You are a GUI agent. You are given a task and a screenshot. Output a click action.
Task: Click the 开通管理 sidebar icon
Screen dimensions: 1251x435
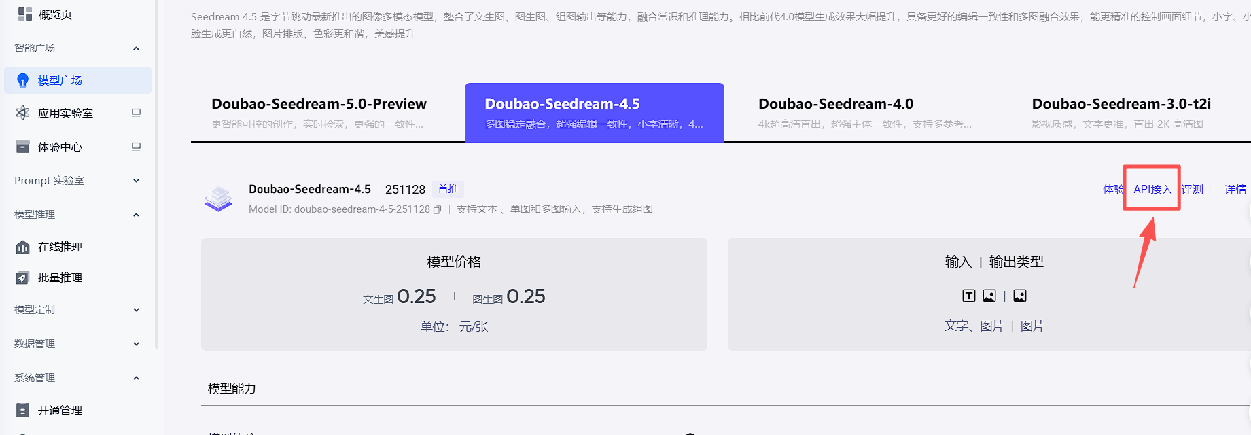tap(23, 411)
